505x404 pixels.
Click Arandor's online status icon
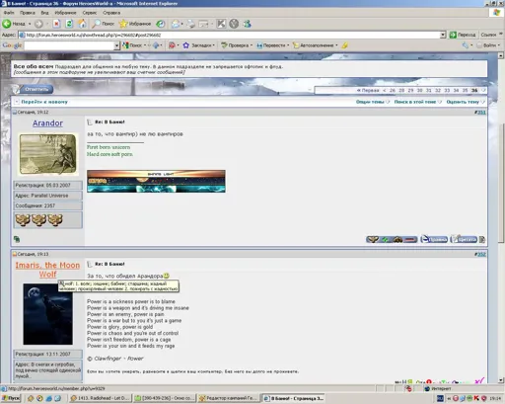[17, 239]
